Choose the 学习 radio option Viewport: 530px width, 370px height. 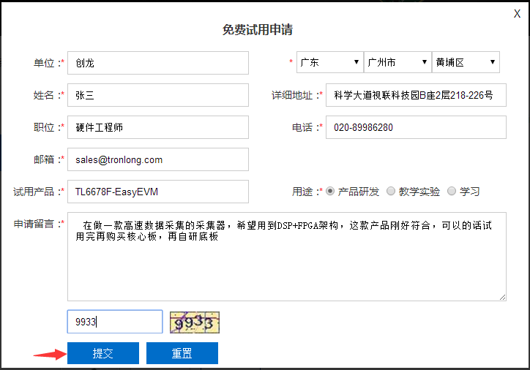coord(452,192)
